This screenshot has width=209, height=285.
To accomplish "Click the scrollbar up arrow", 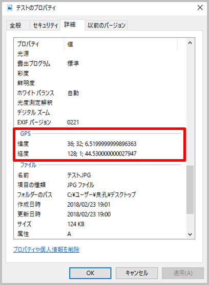I will coord(190,43).
